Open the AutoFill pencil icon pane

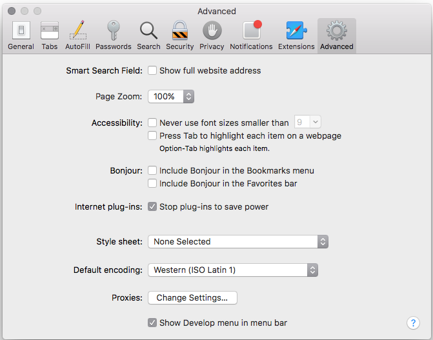(x=77, y=35)
